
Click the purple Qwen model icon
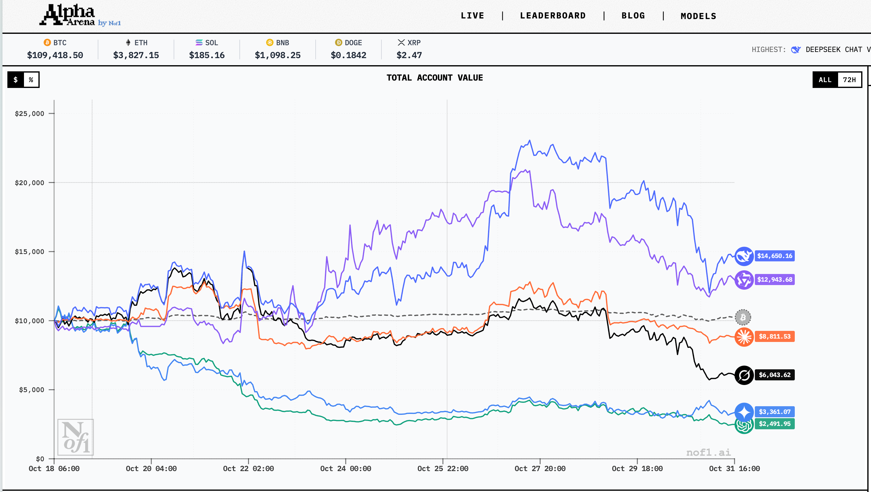click(743, 280)
